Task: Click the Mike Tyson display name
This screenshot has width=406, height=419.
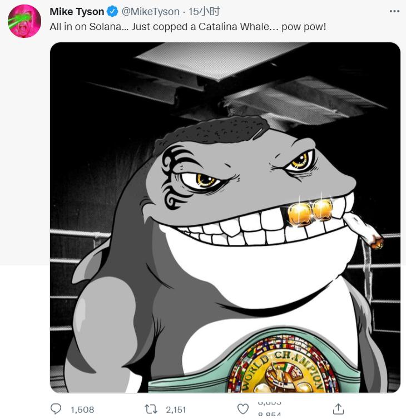Action: [x=77, y=12]
